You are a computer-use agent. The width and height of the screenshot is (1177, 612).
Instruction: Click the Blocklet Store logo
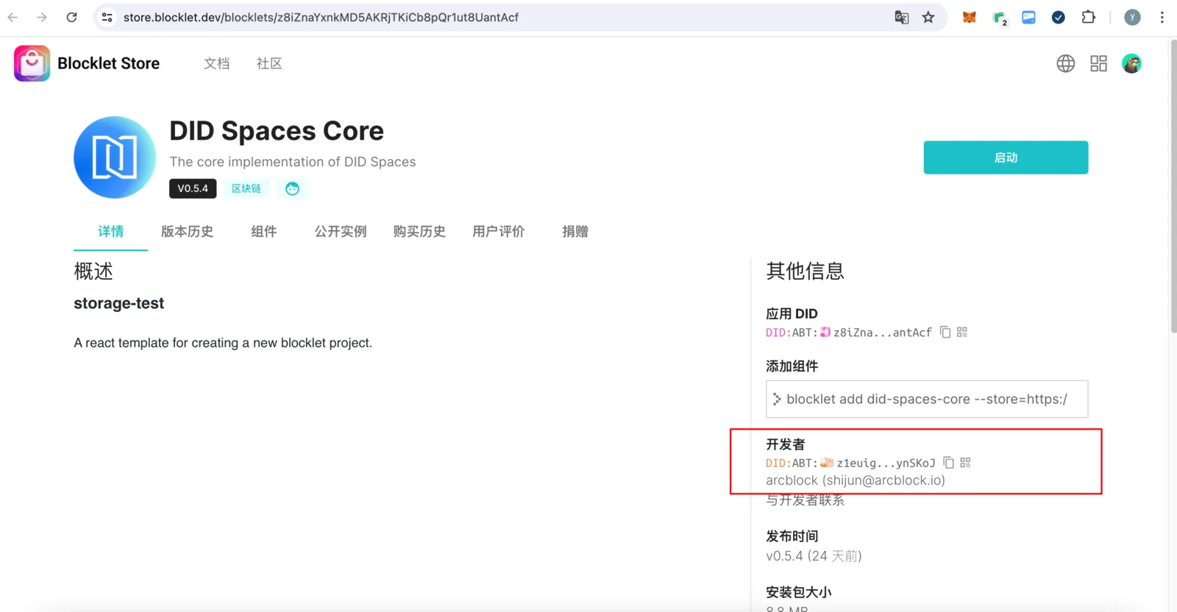click(32, 63)
